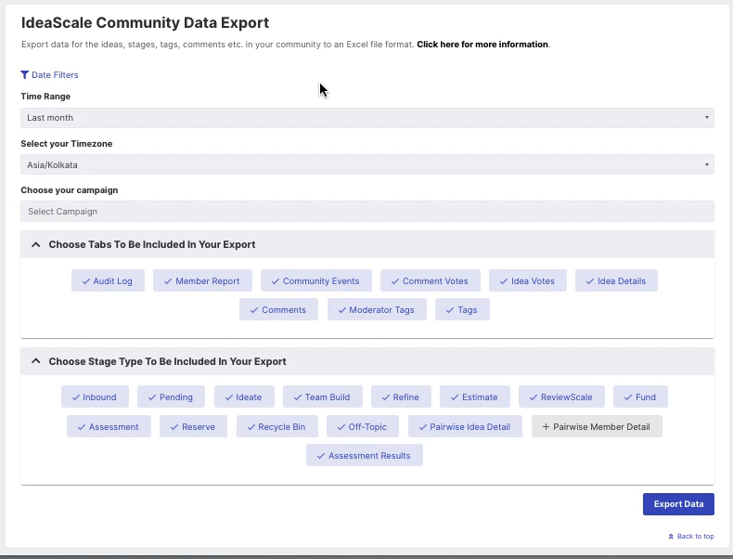Viewport: 733px width, 559px height.
Task: Toggle the Comment Votes chip
Action: (431, 280)
